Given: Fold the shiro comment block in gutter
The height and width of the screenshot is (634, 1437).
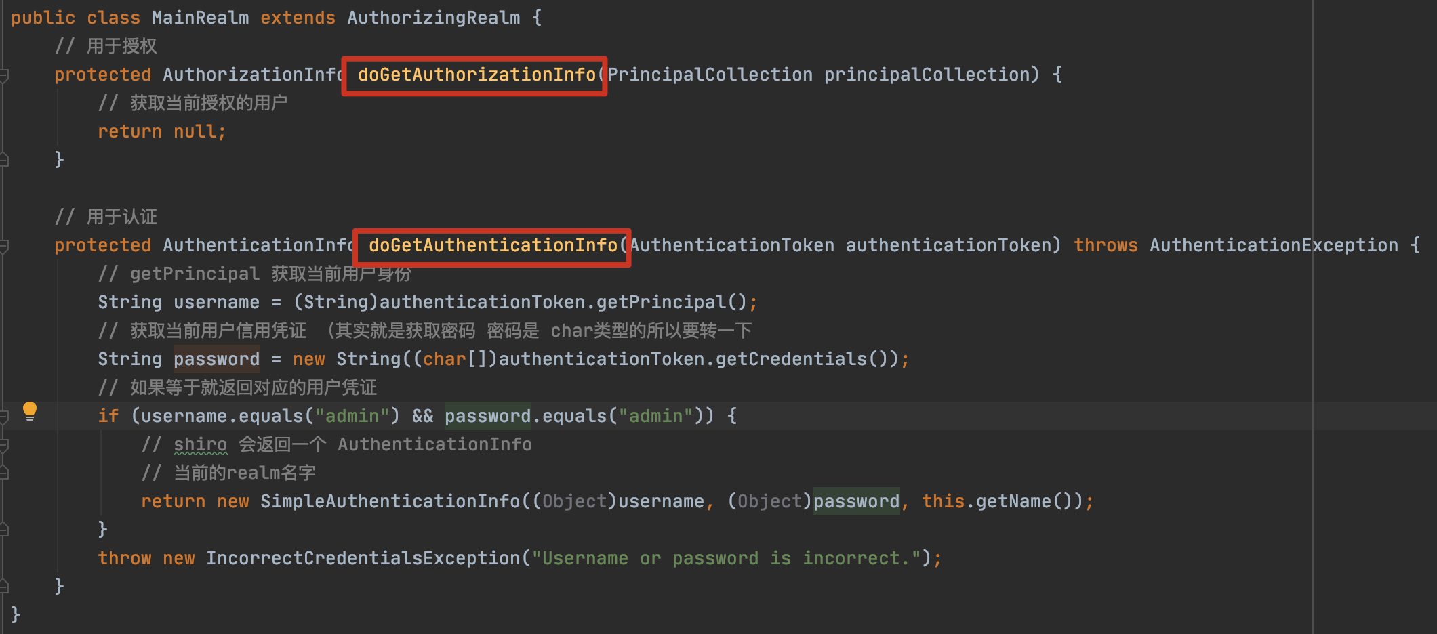Looking at the screenshot, I should coord(4,445).
